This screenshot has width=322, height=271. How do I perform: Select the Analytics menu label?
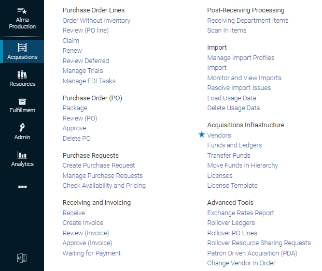[x=22, y=164]
